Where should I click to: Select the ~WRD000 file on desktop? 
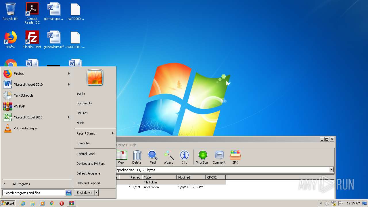75,11
